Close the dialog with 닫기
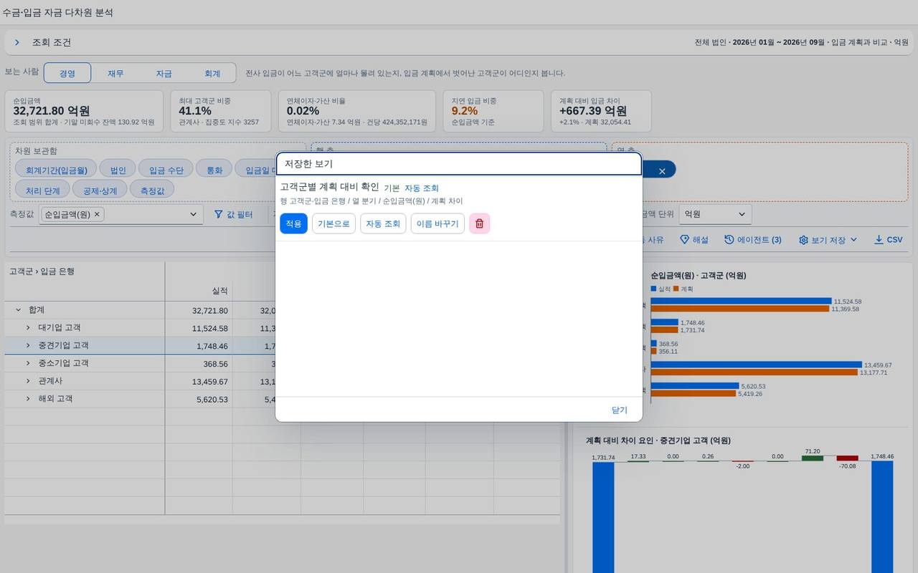Screen dimensions: 918x573 620,410
